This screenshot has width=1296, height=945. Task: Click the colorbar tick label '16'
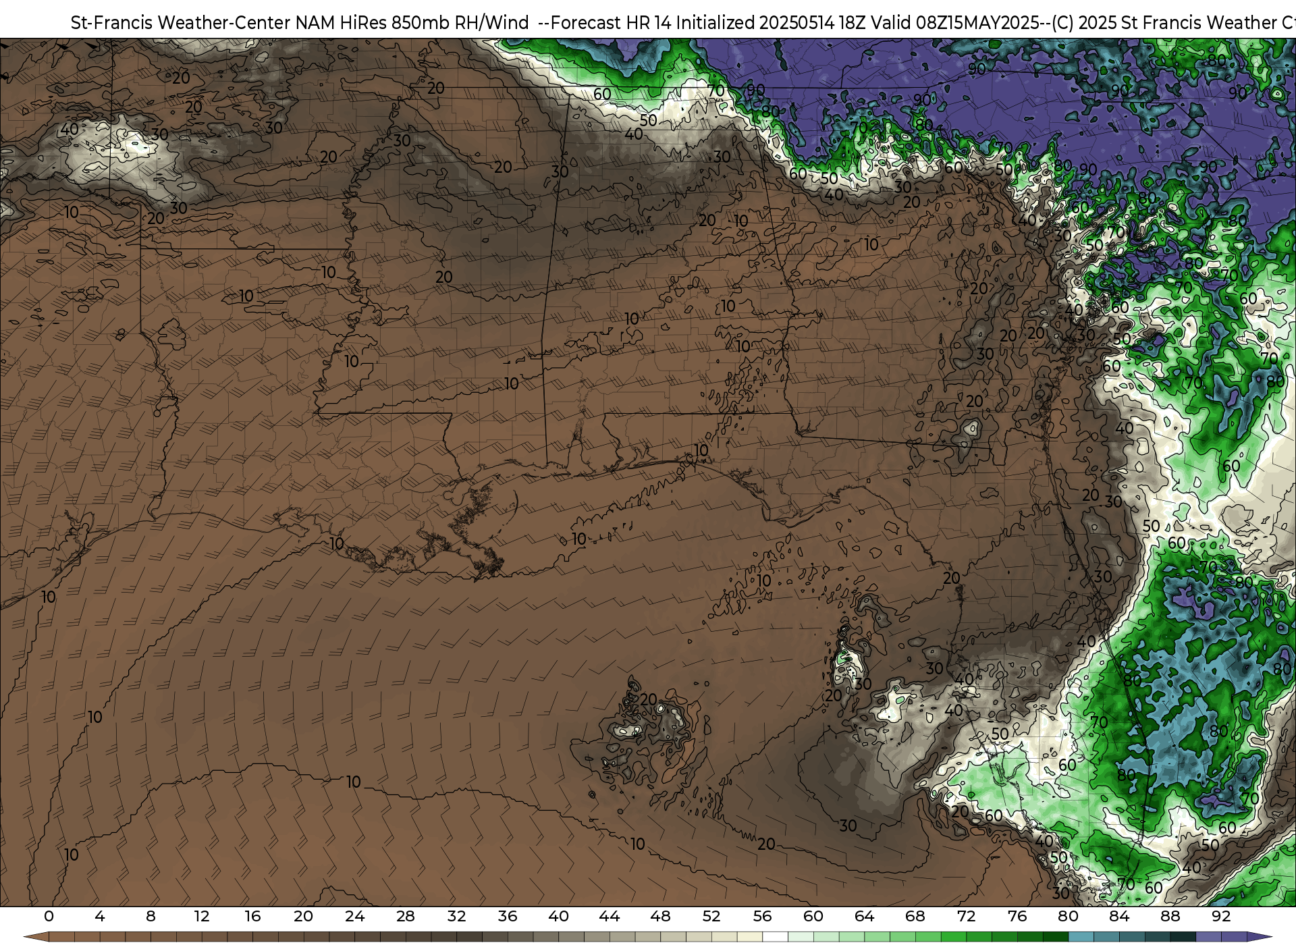[x=252, y=916]
